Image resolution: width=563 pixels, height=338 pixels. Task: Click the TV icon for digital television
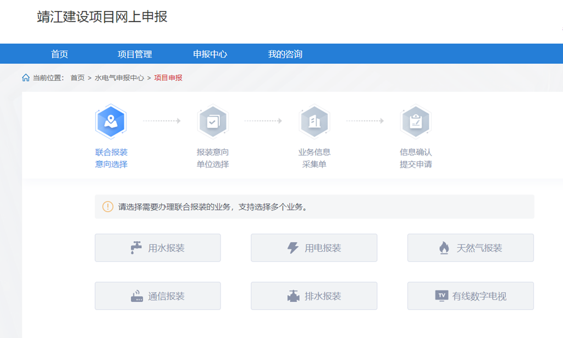[x=441, y=296]
